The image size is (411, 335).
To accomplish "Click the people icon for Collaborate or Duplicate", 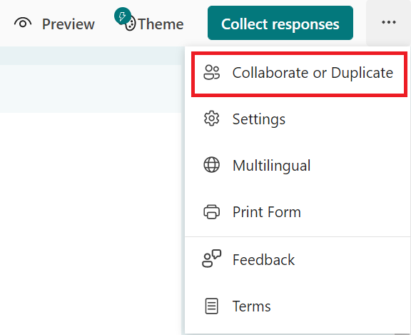I will point(211,72).
